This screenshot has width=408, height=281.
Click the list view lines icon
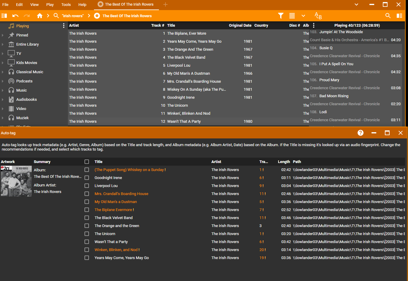pos(292,16)
